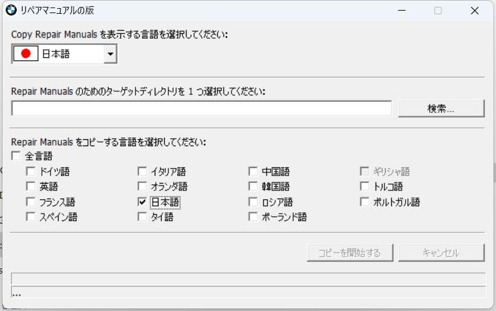This screenshot has width=496, height=311.
Task: Check the トルコ語 checkbox
Action: coord(365,186)
